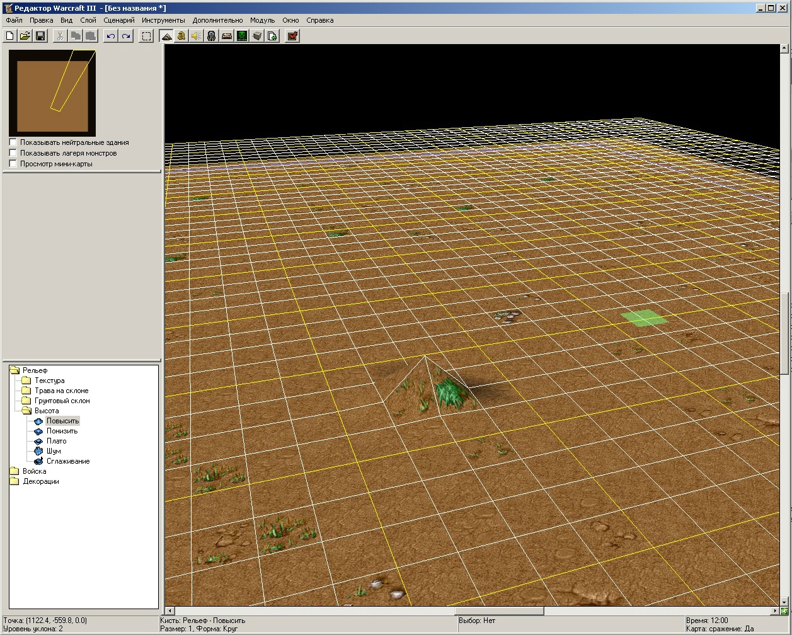
Task: Select the 'Понизить' height tool
Action: tap(62, 431)
